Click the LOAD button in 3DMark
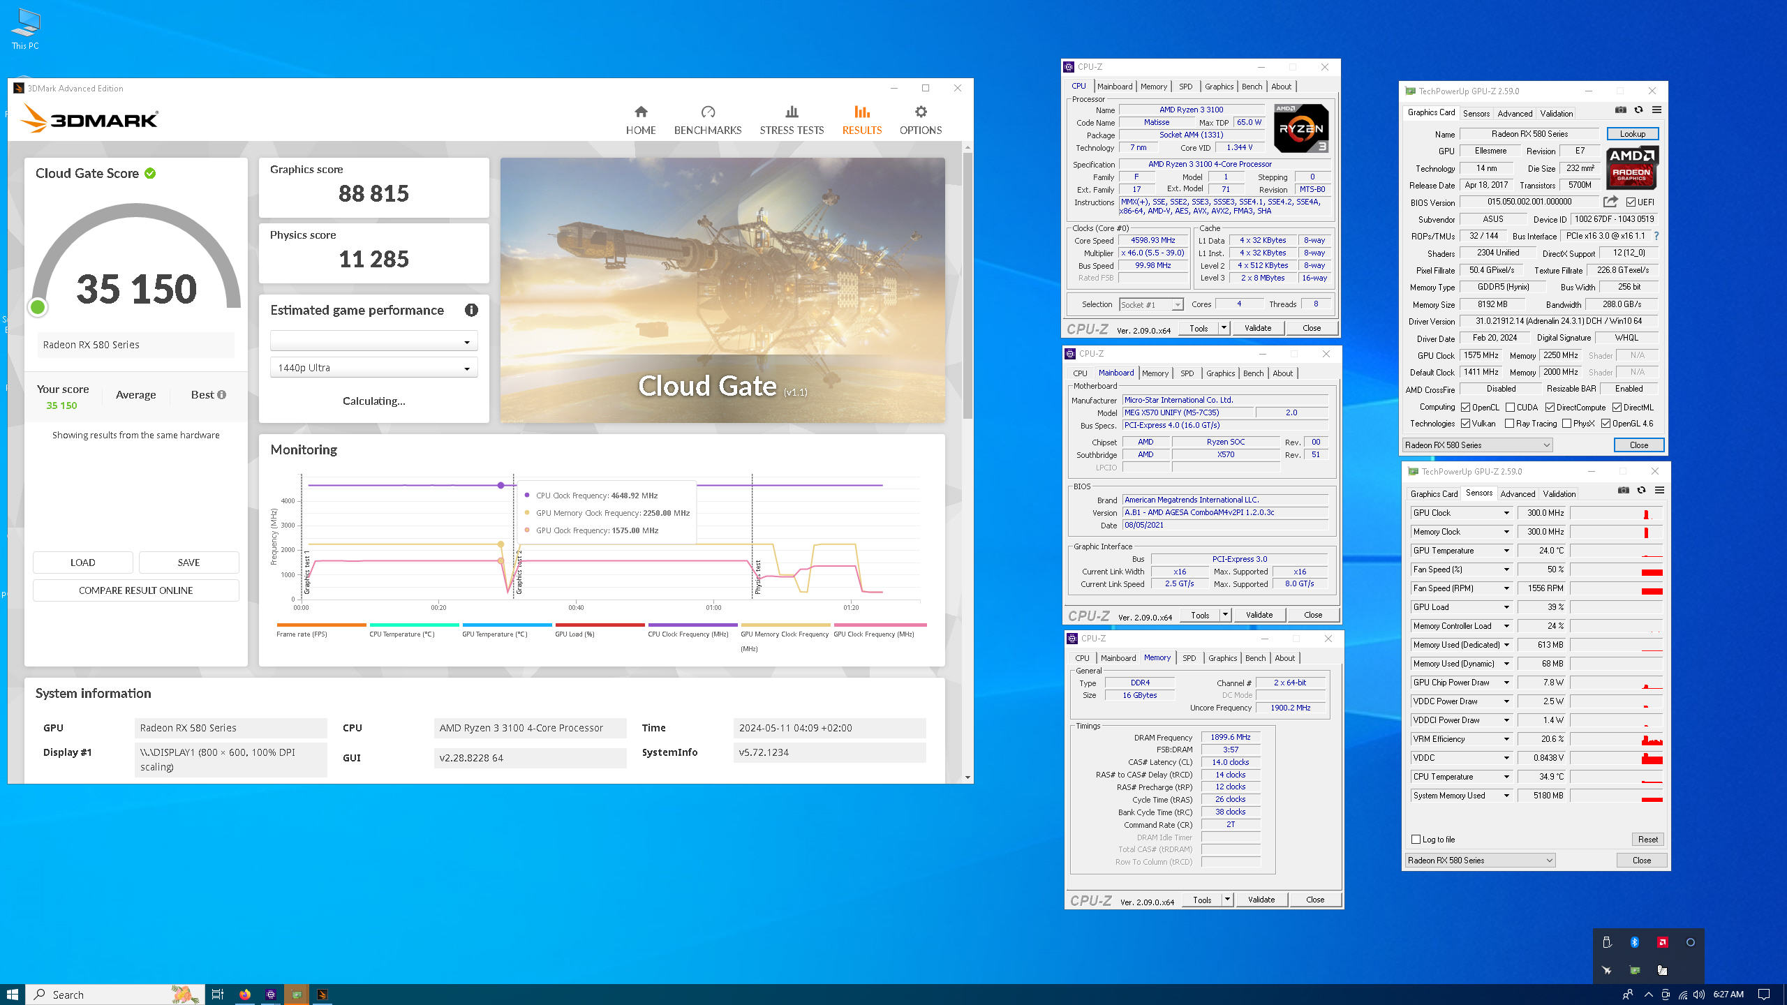Image resolution: width=1787 pixels, height=1005 pixels. pyautogui.click(x=82, y=563)
